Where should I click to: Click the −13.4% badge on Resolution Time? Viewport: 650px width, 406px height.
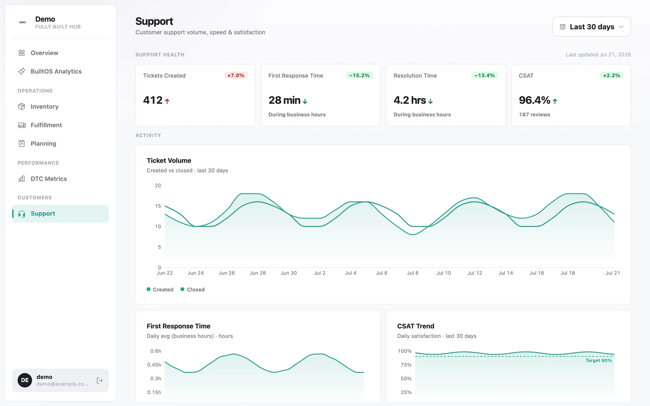coord(484,75)
